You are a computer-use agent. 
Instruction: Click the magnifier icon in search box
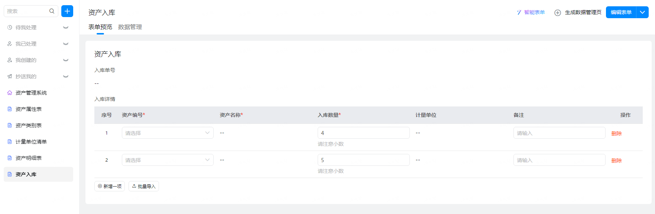52,11
